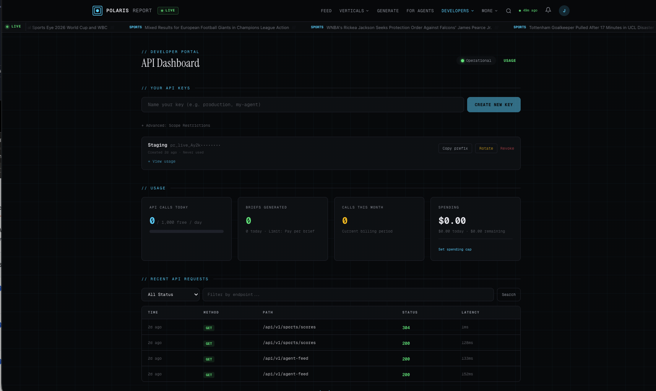The image size is (656, 391).
Task: Focus the Filter by endpoint field
Action: pos(348,294)
